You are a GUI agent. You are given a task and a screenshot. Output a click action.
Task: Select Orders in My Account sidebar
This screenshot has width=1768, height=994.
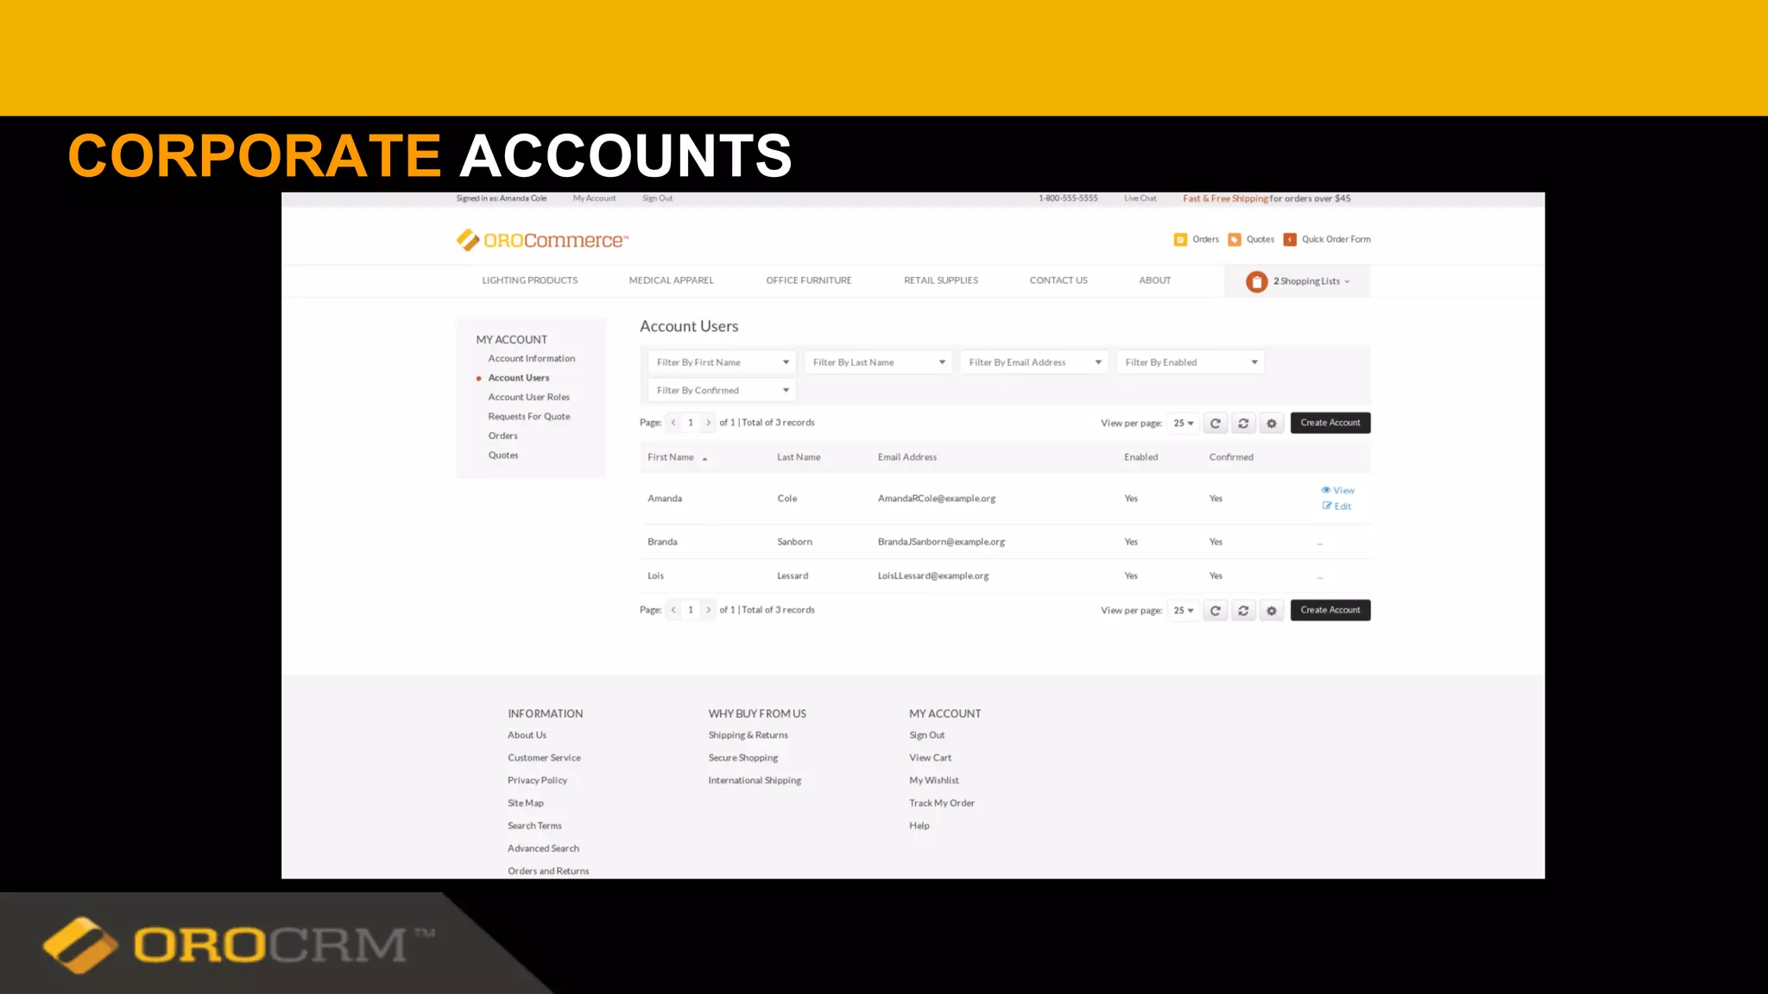503,436
